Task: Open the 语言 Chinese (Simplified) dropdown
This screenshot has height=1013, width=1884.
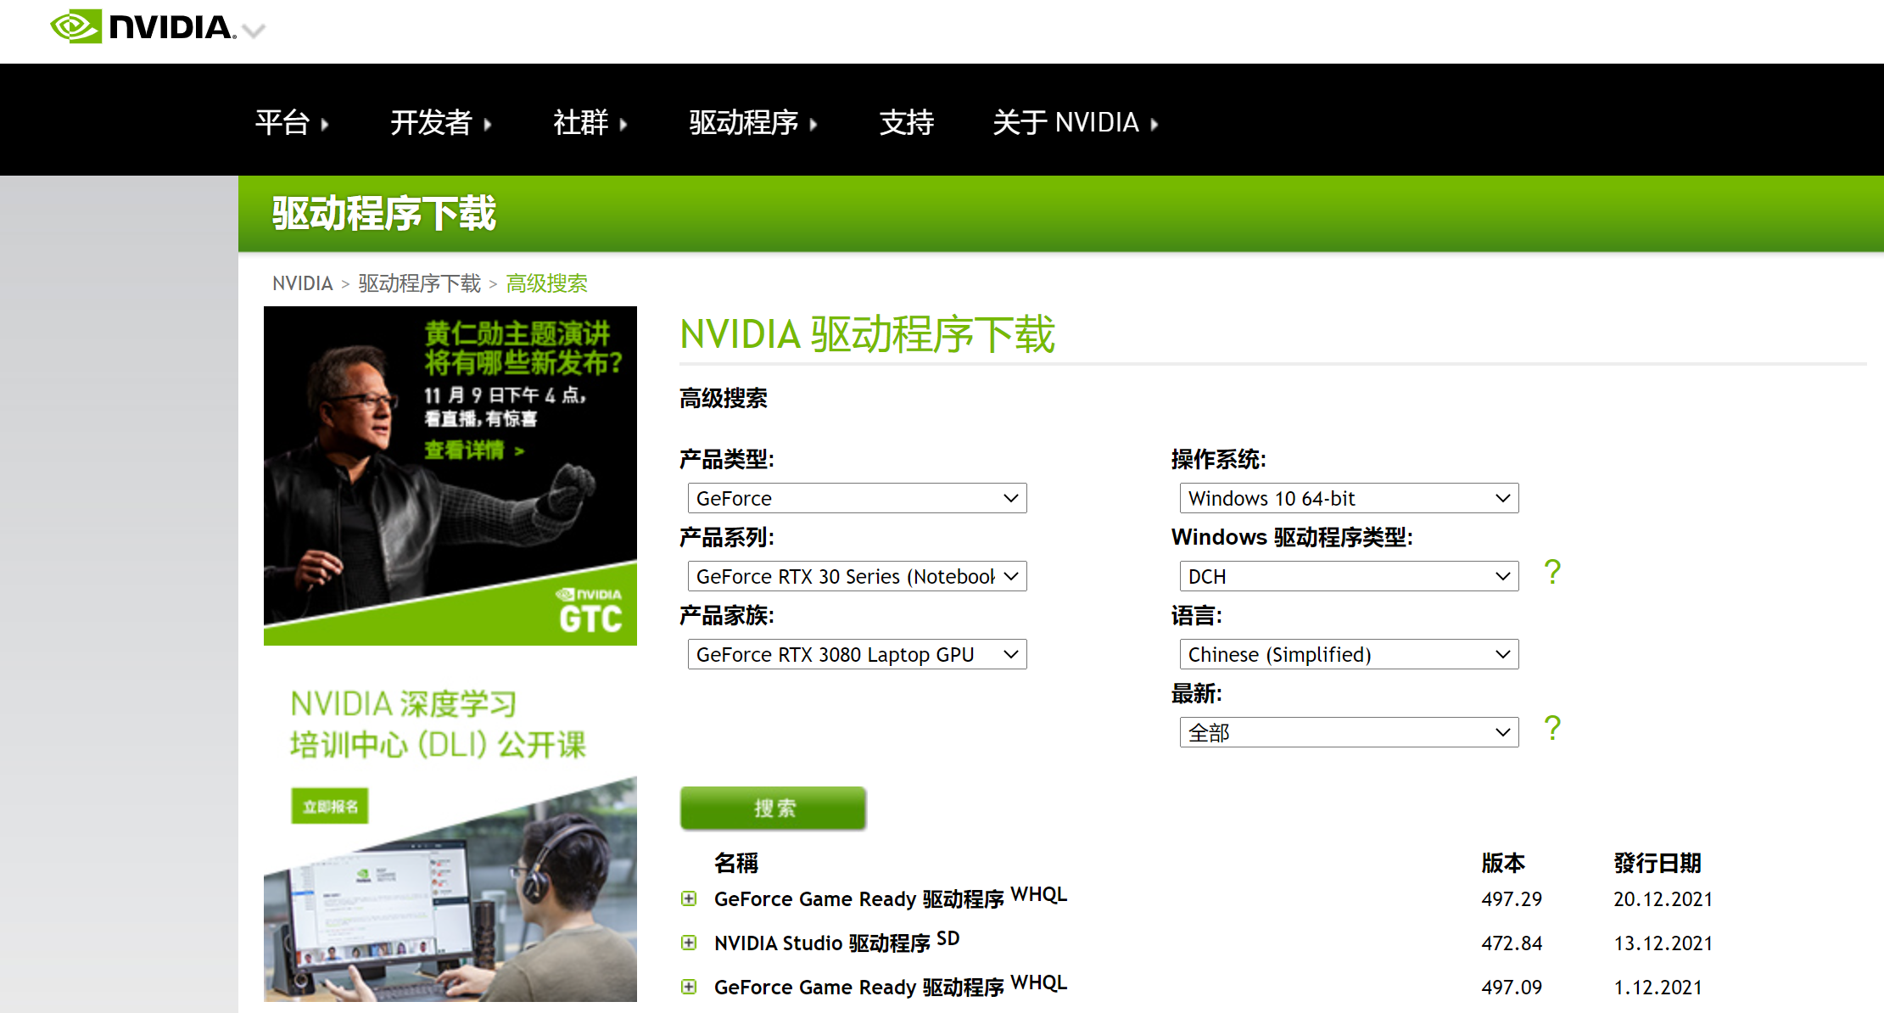Action: pyautogui.click(x=1349, y=654)
